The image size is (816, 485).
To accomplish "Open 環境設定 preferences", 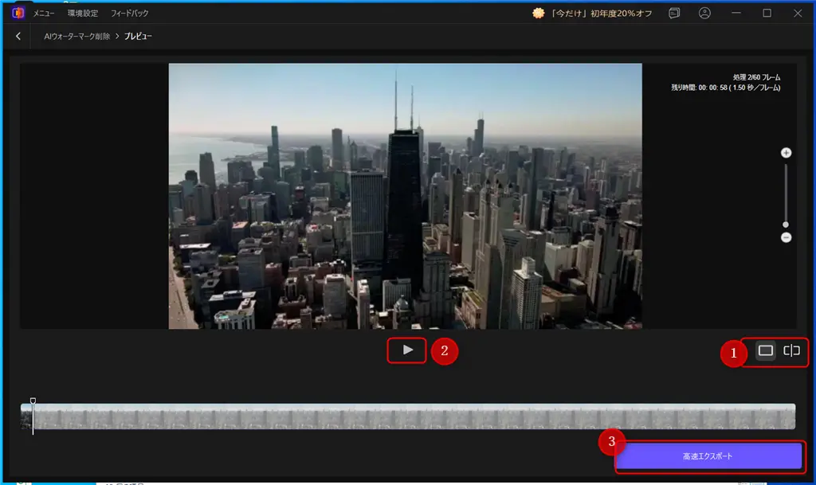I will (x=83, y=14).
